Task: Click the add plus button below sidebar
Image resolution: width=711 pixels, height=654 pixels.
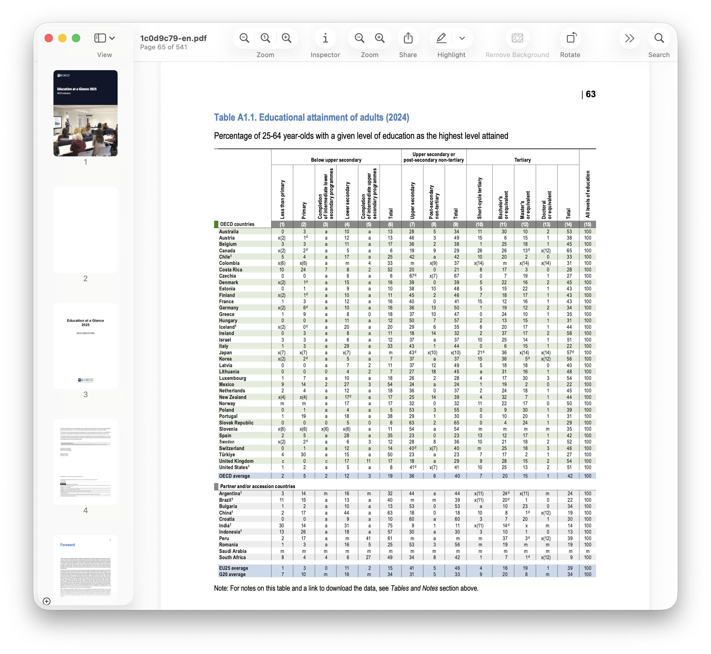Action: click(x=47, y=601)
